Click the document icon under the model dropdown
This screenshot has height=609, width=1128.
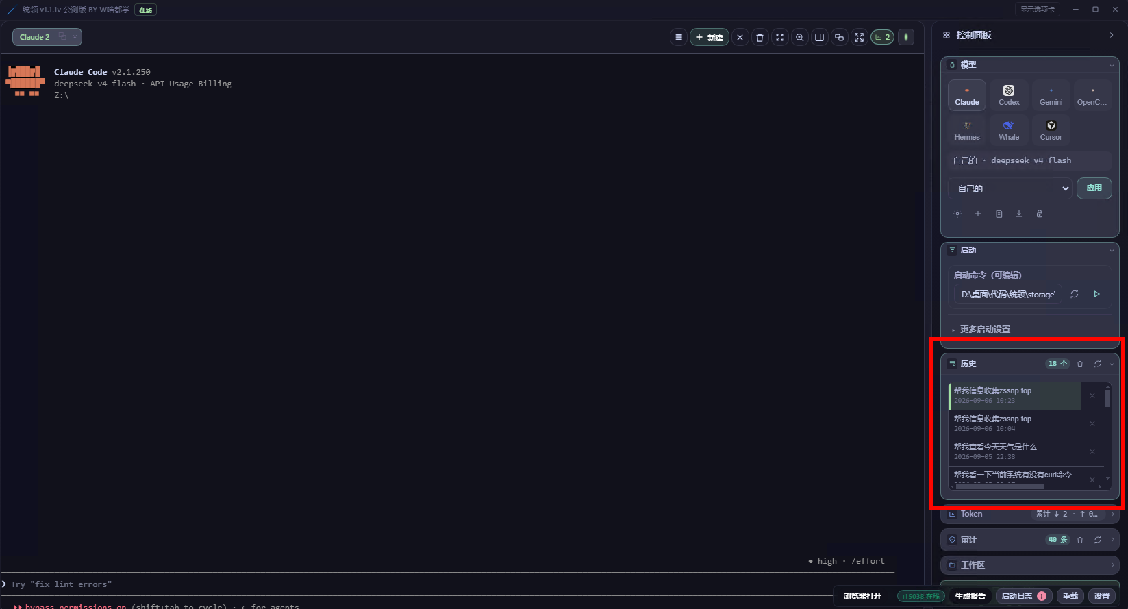tap(999, 214)
